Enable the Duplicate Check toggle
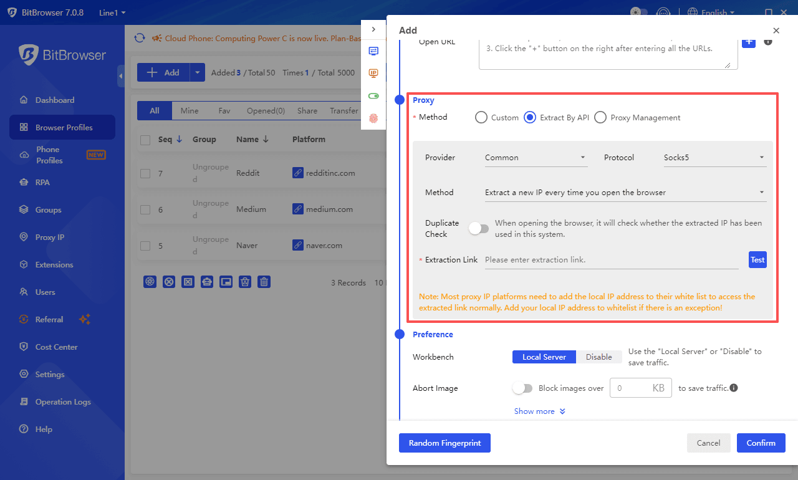This screenshot has width=798, height=480. [479, 229]
